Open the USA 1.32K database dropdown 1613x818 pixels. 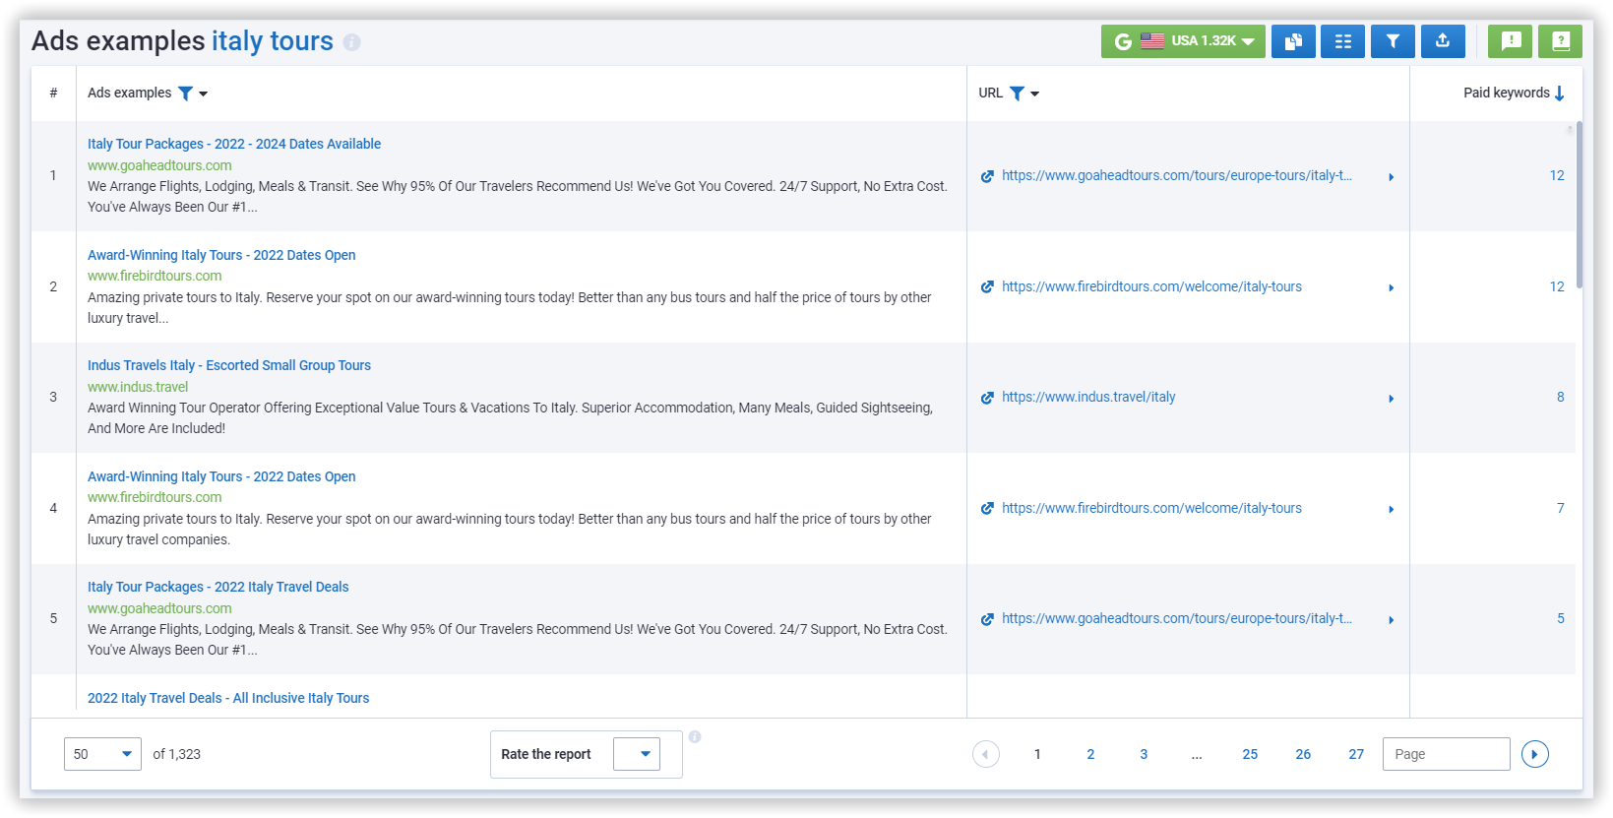(1183, 41)
